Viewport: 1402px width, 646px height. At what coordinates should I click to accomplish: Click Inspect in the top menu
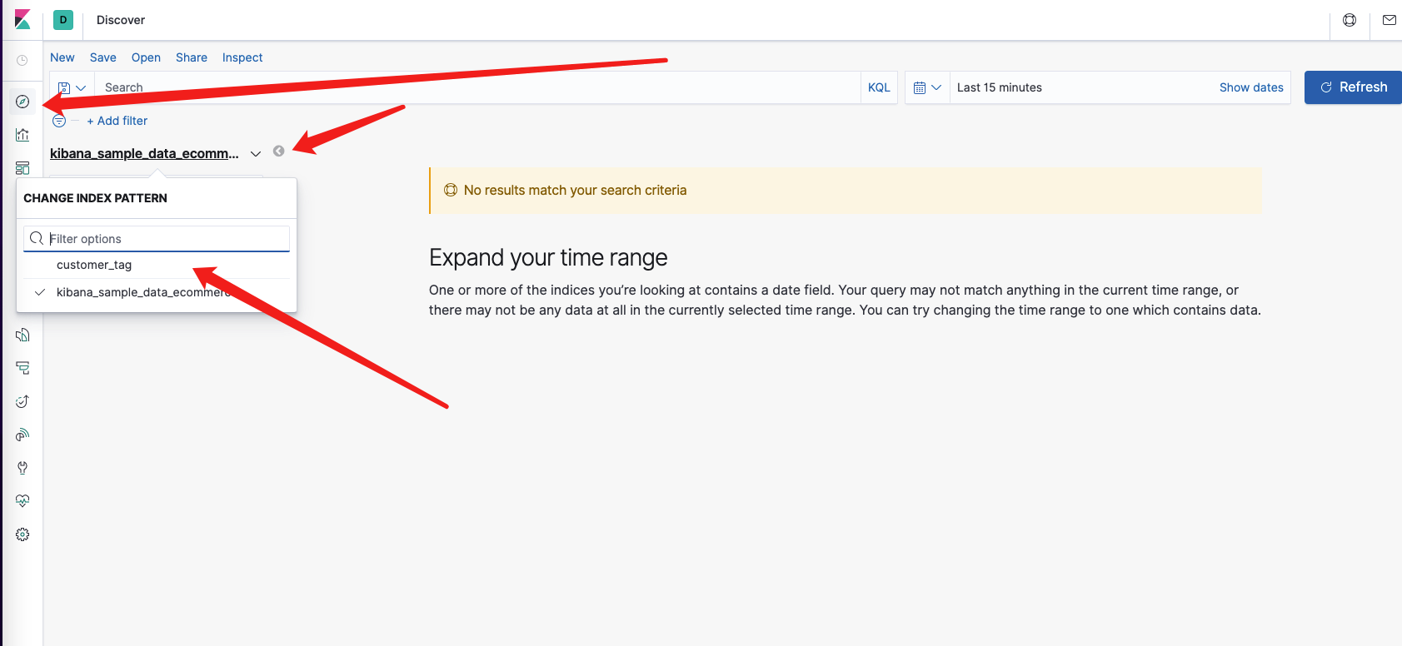pyautogui.click(x=242, y=57)
